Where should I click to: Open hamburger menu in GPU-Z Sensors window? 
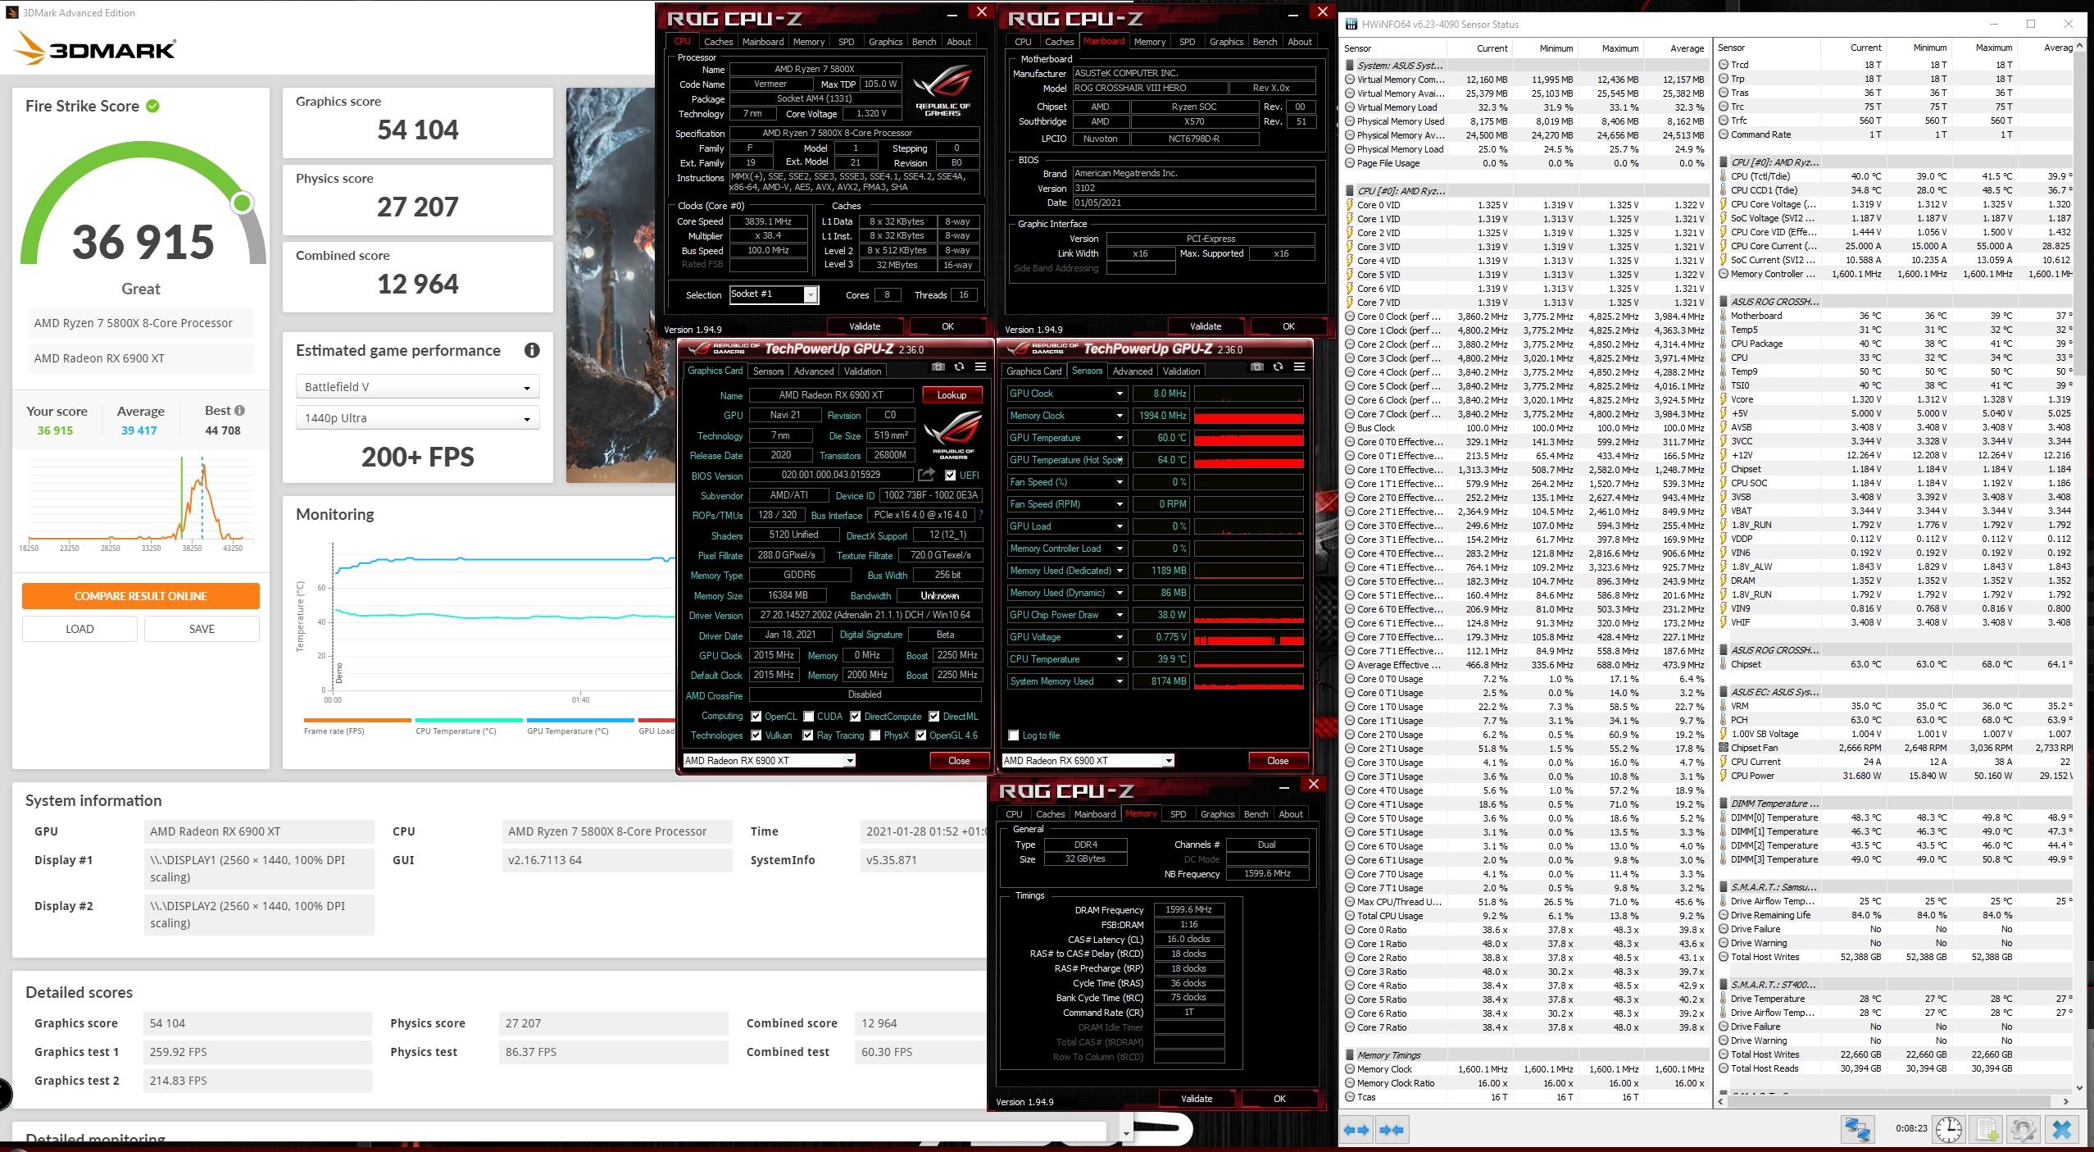[1299, 367]
